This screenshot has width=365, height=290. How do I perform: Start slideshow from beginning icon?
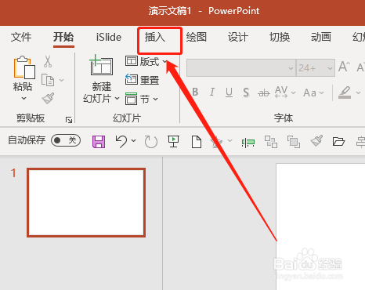173,142
